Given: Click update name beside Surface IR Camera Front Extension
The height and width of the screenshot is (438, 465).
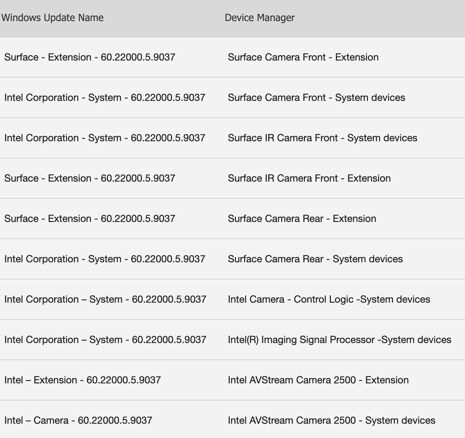Looking at the screenshot, I should (x=90, y=178).
